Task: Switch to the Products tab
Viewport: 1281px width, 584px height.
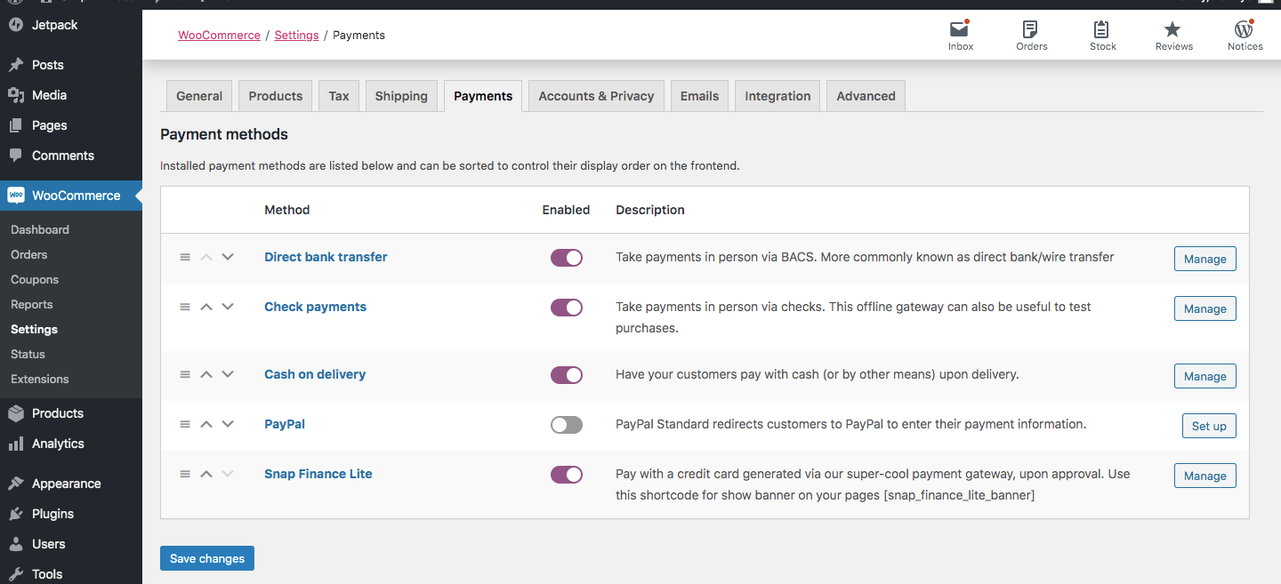Action: pyautogui.click(x=276, y=96)
